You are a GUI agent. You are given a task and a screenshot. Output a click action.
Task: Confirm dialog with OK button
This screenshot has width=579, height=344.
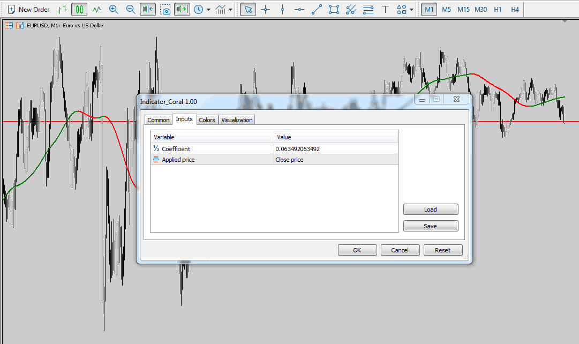357,250
